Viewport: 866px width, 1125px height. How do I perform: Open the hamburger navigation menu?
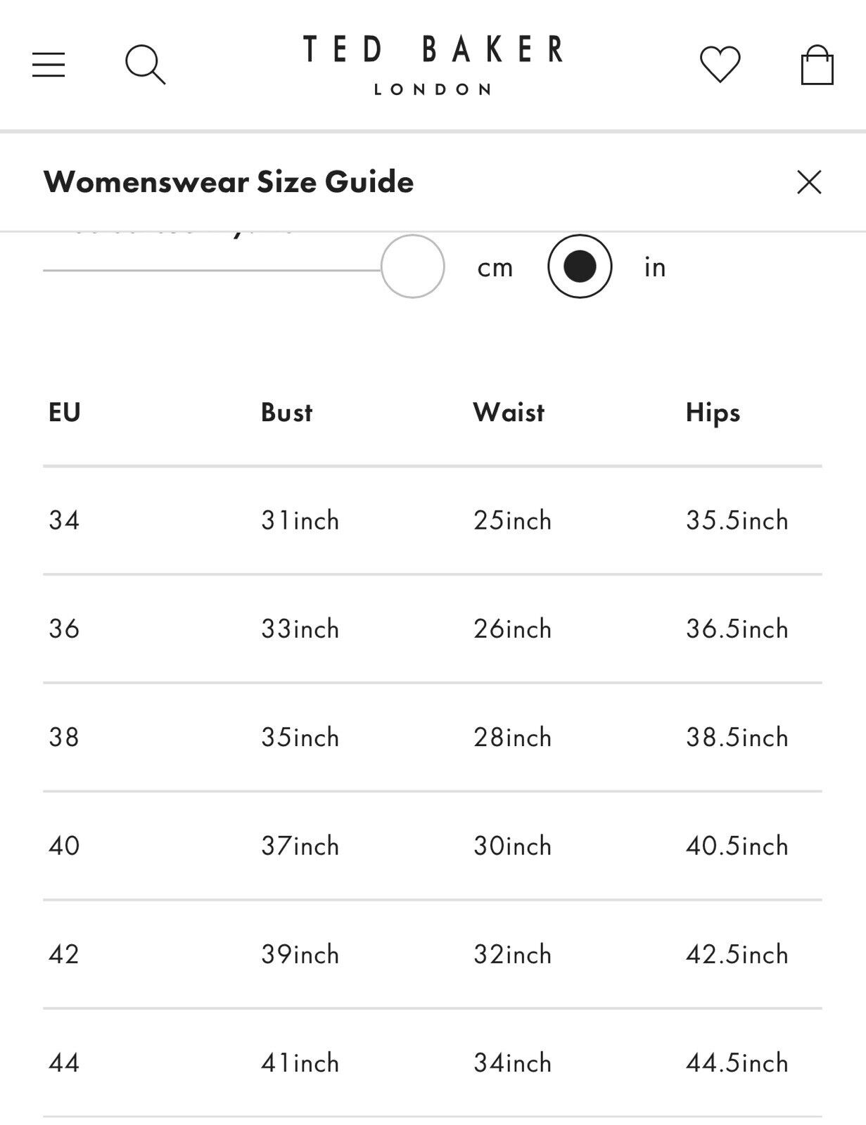49,65
